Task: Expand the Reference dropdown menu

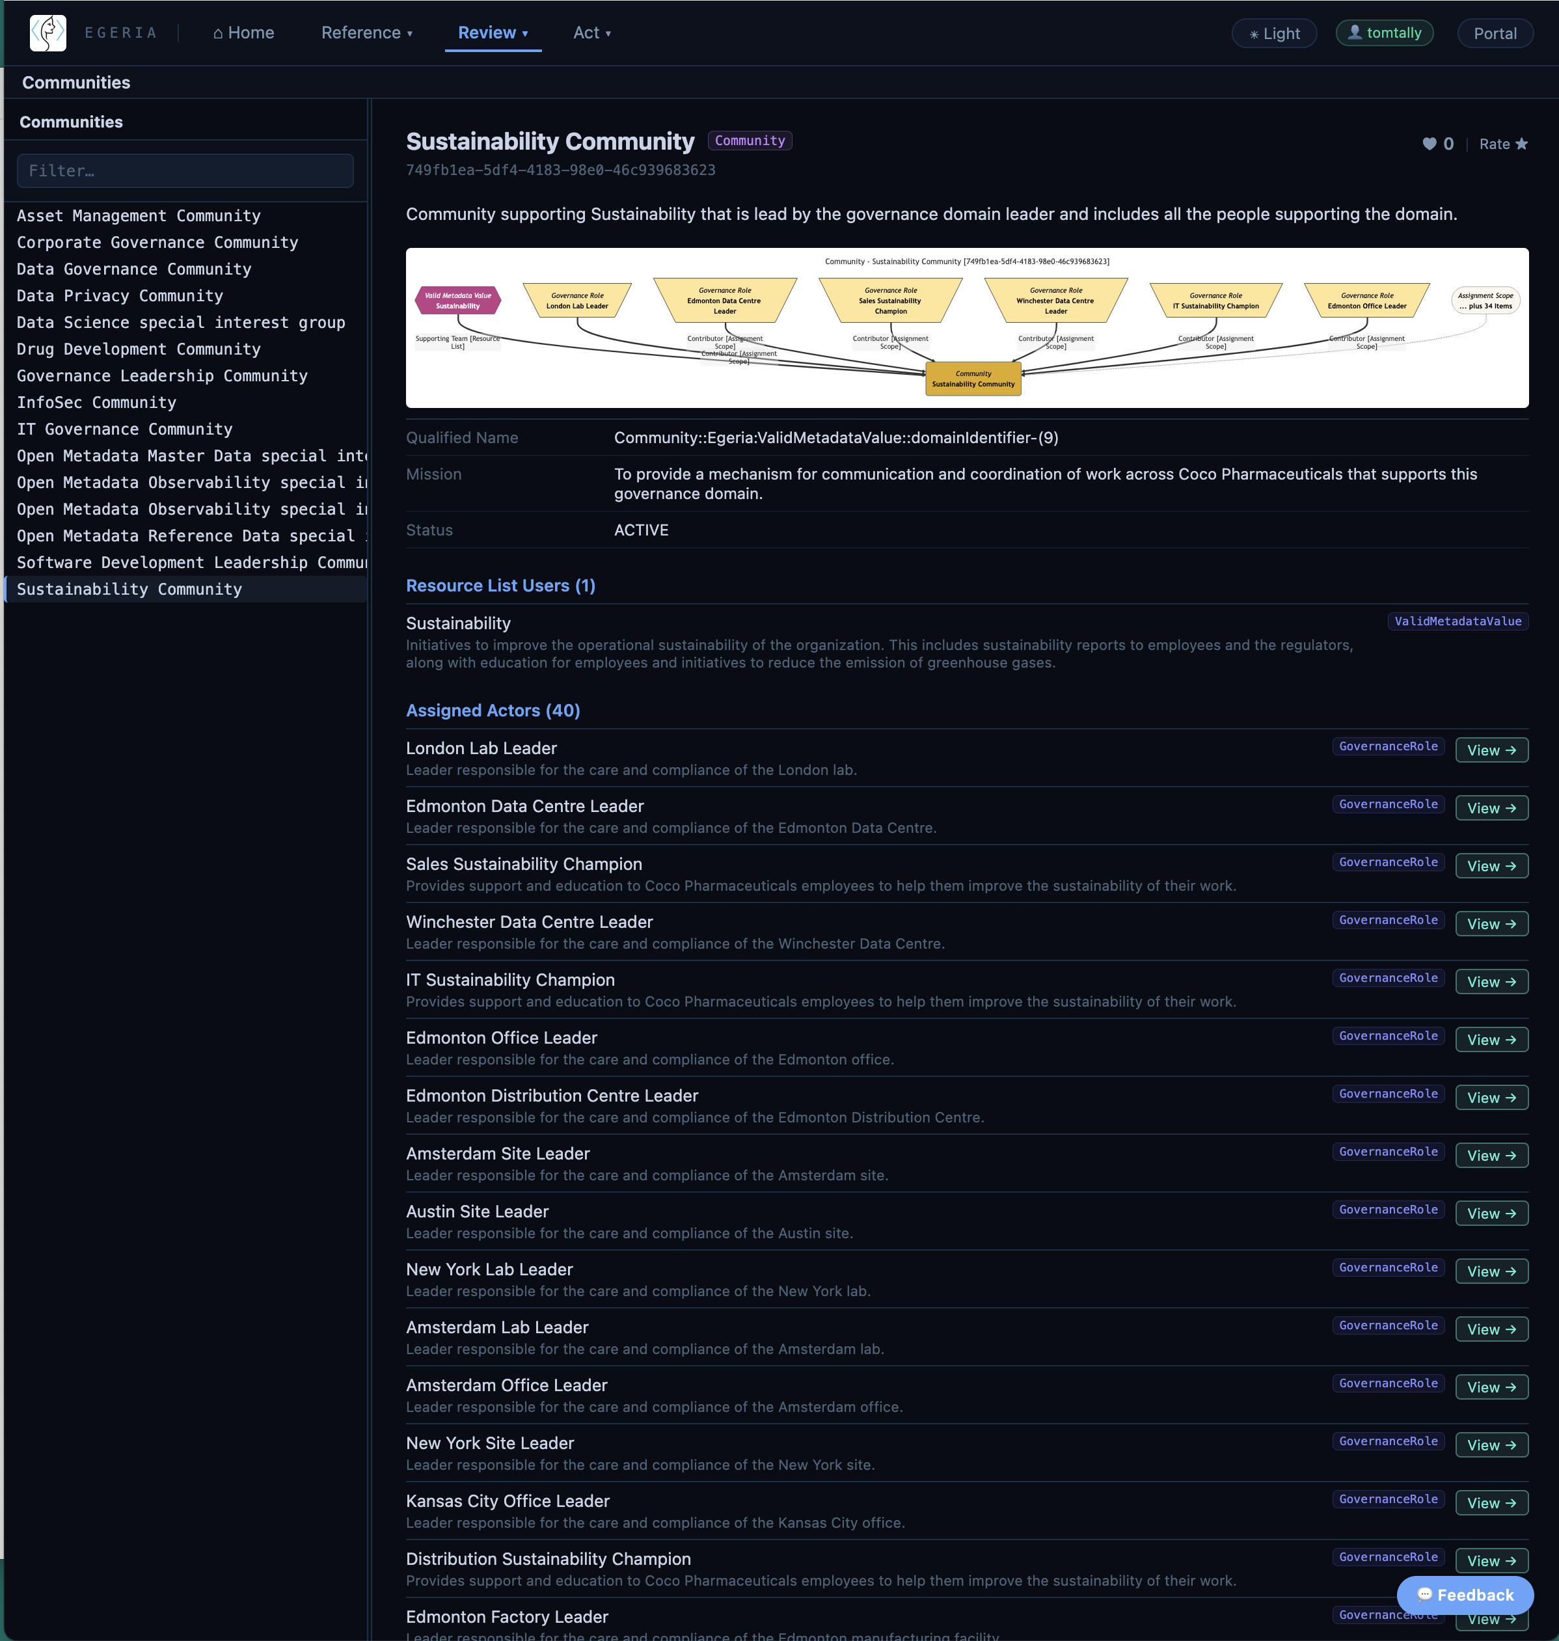Action: pyautogui.click(x=366, y=33)
